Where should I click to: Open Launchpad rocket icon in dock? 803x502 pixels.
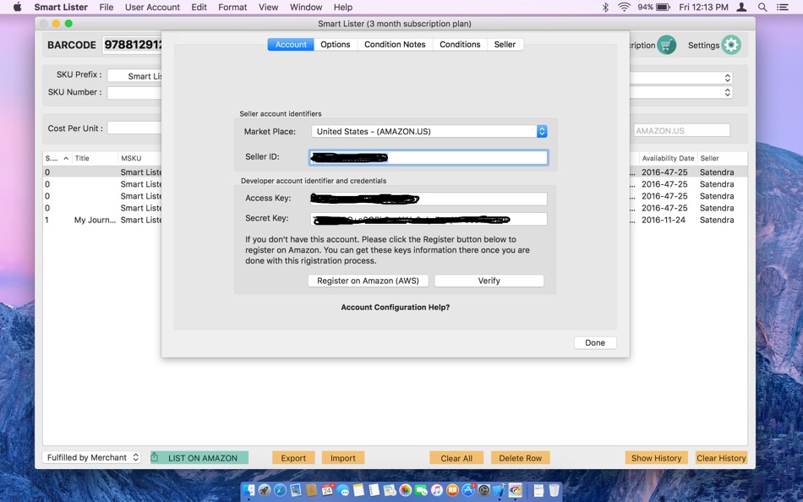coord(265,490)
